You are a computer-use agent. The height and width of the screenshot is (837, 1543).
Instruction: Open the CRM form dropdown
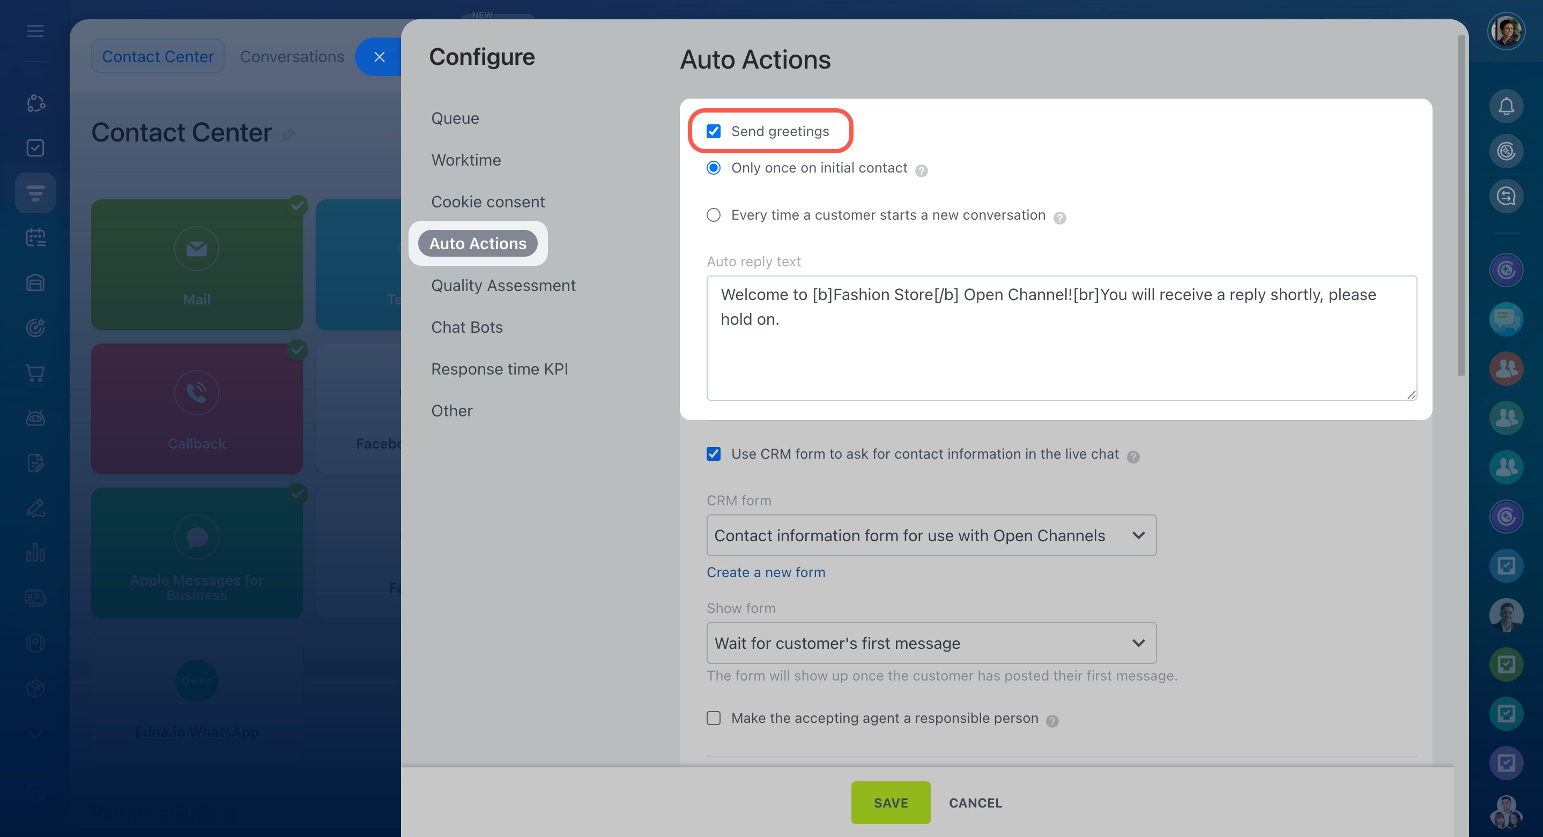point(931,535)
